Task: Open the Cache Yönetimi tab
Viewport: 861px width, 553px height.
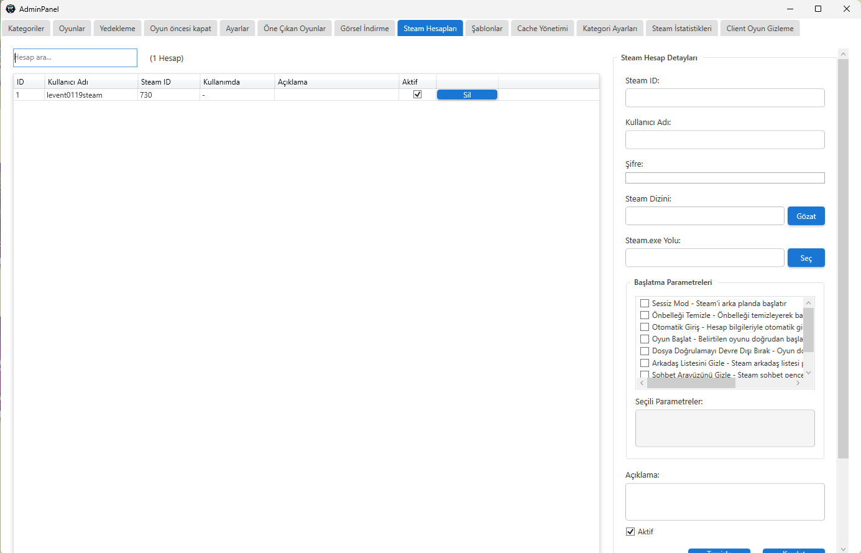Action: coord(543,29)
